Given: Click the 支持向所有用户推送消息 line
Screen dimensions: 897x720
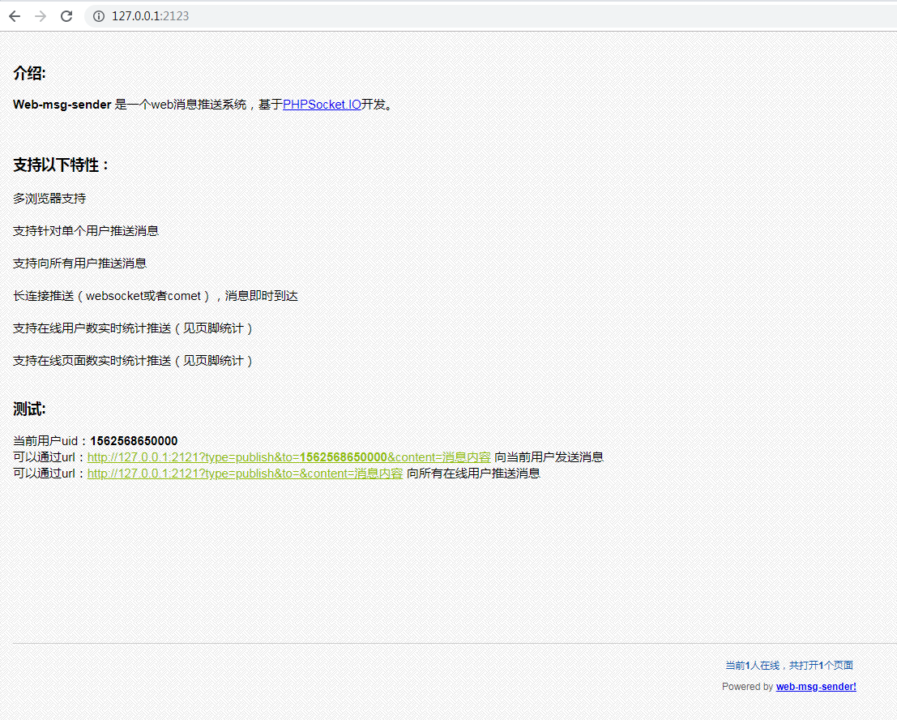Looking at the screenshot, I should click(x=79, y=263).
